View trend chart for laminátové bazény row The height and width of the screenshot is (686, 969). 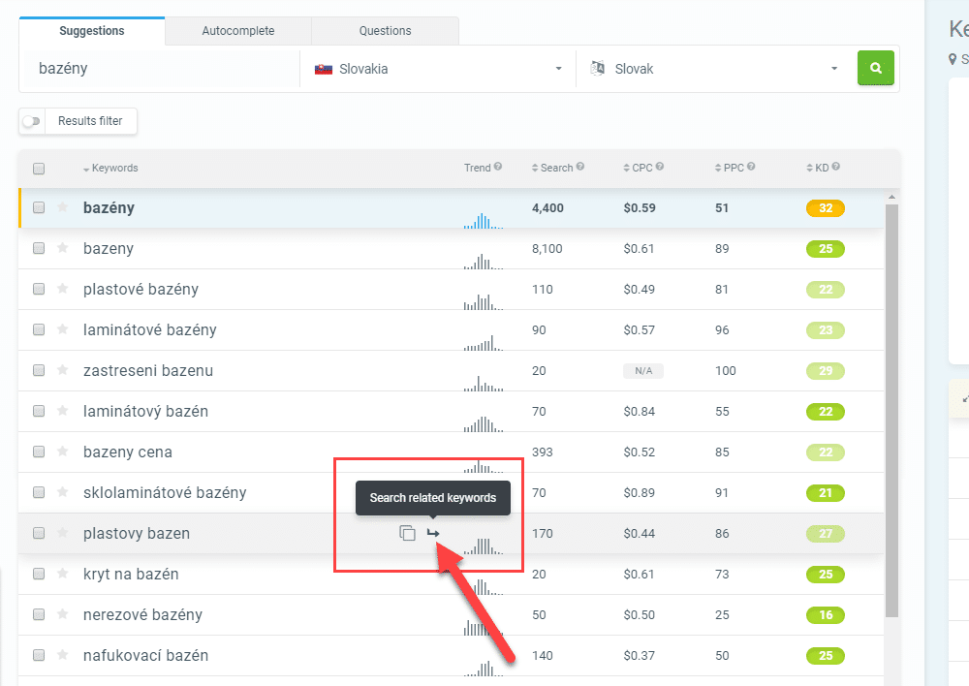[x=484, y=342]
